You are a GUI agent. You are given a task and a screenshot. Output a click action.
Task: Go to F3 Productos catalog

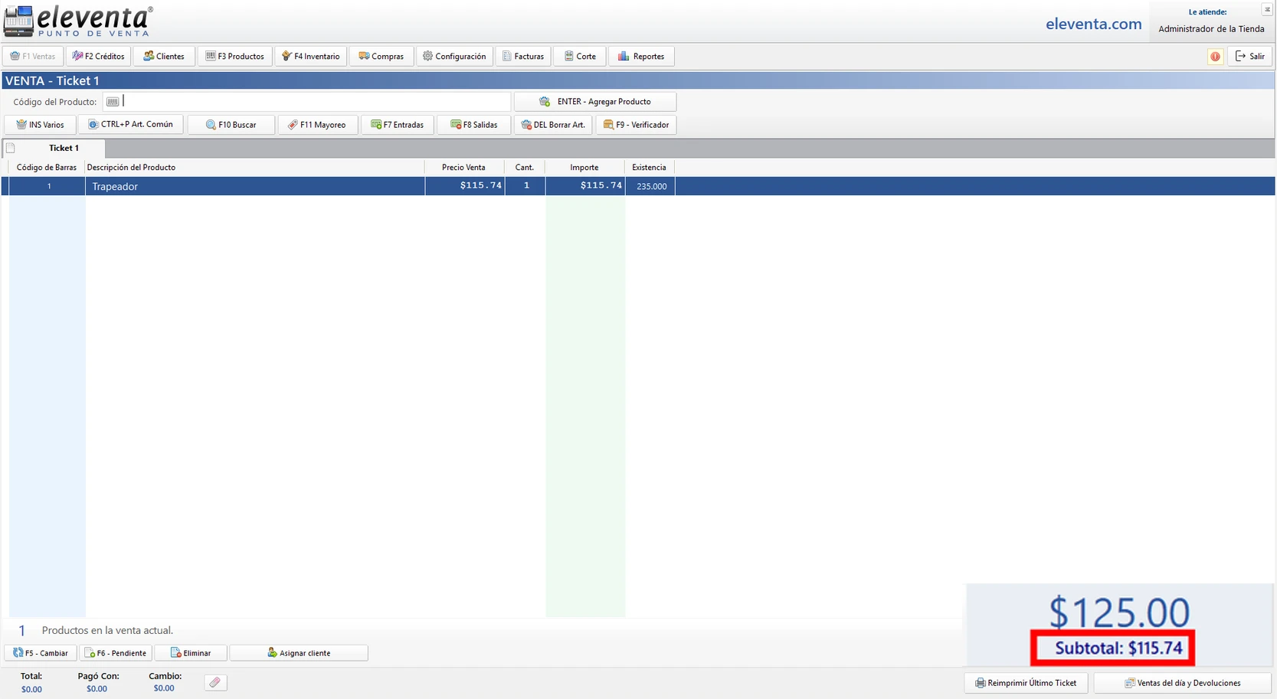pos(235,57)
